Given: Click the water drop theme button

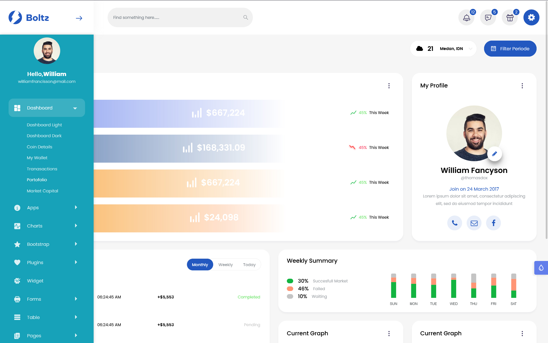Looking at the screenshot, I should click(541, 268).
